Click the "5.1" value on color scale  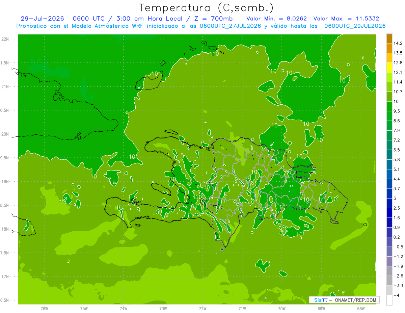397,169
